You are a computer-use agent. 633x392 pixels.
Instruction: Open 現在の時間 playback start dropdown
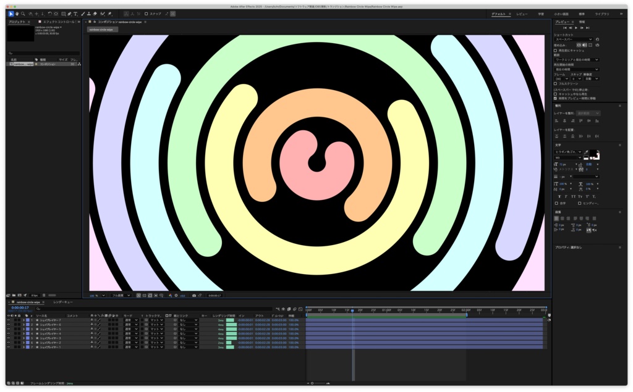pos(577,69)
